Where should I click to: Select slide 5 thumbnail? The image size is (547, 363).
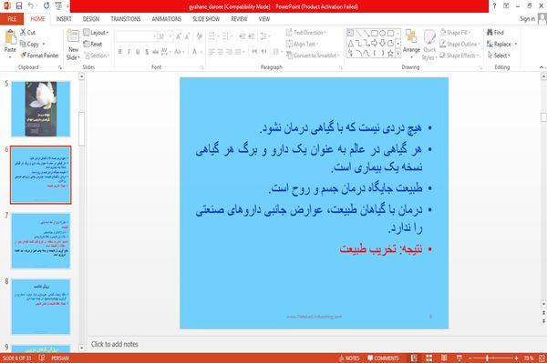click(41, 109)
